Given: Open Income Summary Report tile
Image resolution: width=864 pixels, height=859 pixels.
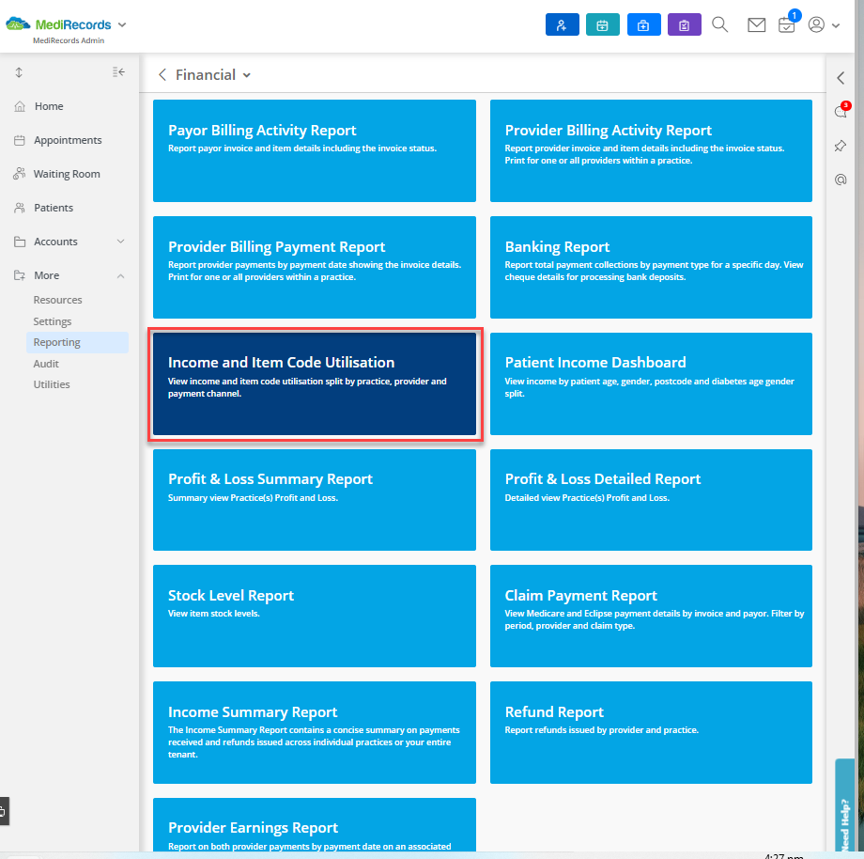Looking at the screenshot, I should pyautogui.click(x=314, y=733).
